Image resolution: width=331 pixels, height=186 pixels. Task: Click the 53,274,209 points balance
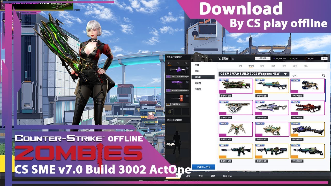tap(281, 59)
